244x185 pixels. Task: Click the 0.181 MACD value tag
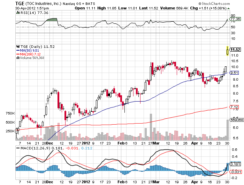click(235, 164)
